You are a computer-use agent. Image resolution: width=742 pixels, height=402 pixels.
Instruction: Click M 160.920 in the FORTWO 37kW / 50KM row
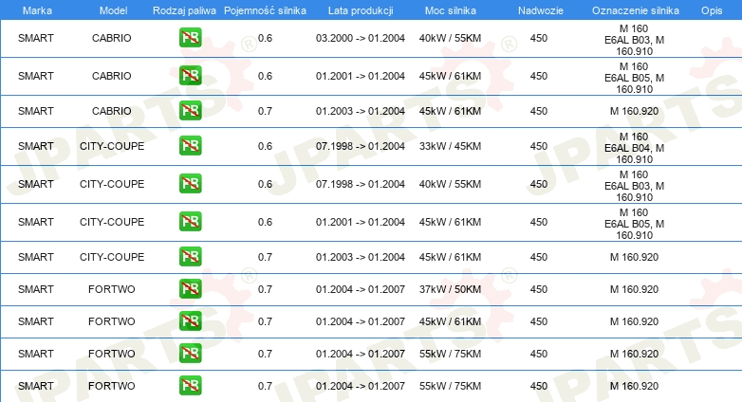coord(634,289)
